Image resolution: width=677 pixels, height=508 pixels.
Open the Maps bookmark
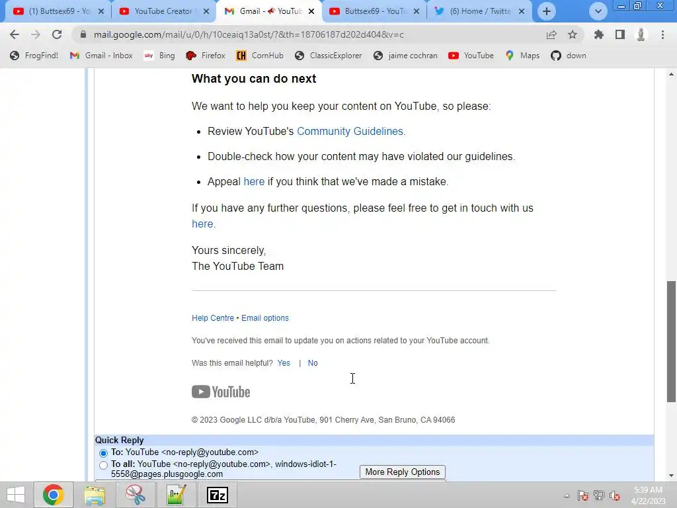pyautogui.click(x=522, y=56)
